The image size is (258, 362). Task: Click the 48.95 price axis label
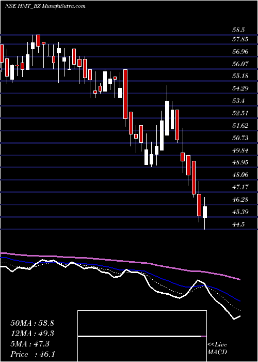tap(240, 162)
